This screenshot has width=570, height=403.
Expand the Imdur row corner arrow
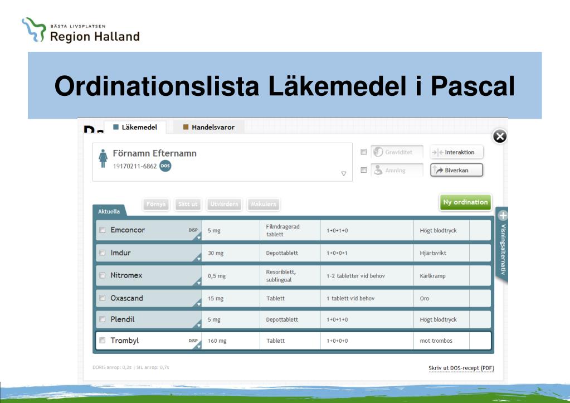click(198, 259)
